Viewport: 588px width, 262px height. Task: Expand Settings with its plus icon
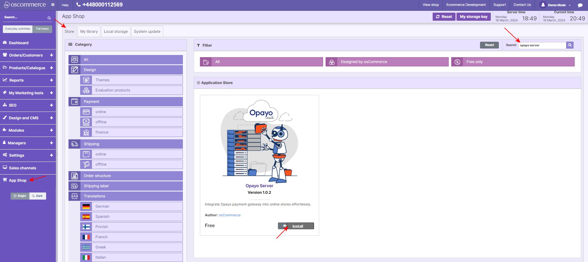click(x=51, y=155)
